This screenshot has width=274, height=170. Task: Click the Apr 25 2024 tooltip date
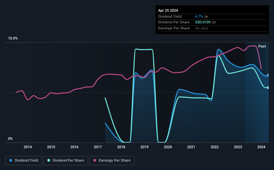168,10
